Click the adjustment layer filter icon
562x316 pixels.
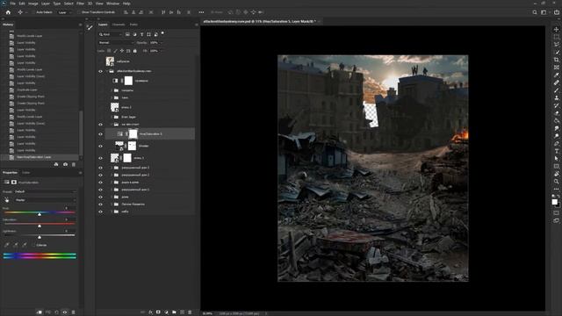(x=134, y=34)
